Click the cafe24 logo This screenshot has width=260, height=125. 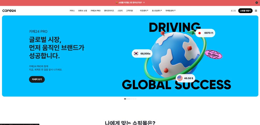(9, 11)
